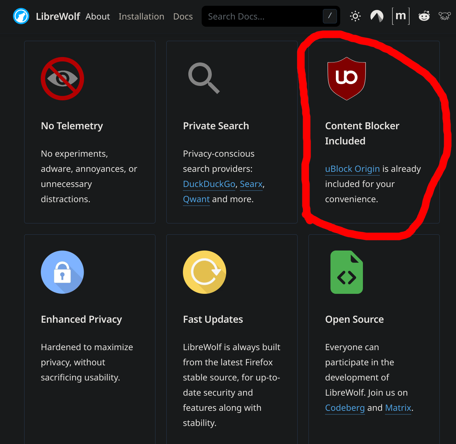Click the Fast Updates heading
This screenshot has width=456, height=444.
click(x=213, y=319)
